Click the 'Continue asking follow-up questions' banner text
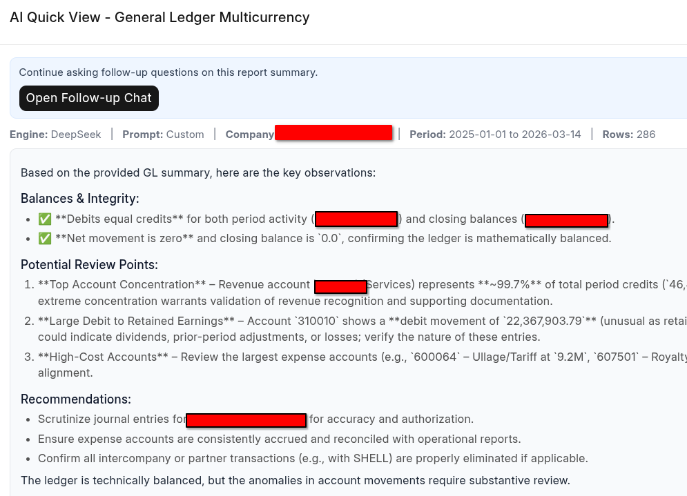The image size is (687, 496). coord(168,72)
